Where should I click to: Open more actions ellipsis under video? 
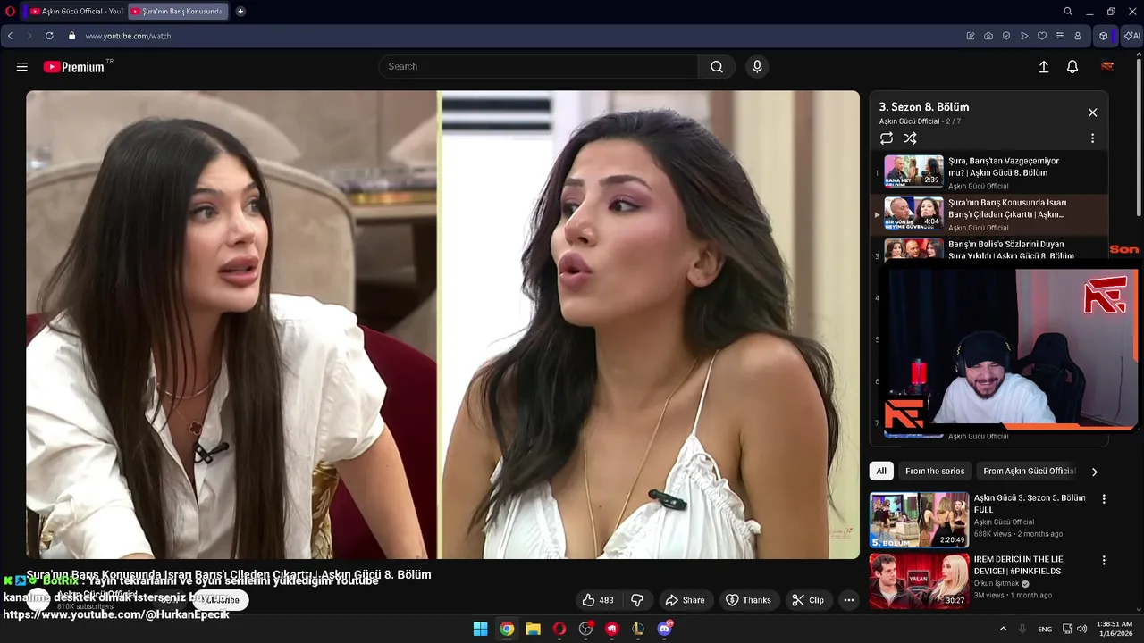[x=849, y=600]
